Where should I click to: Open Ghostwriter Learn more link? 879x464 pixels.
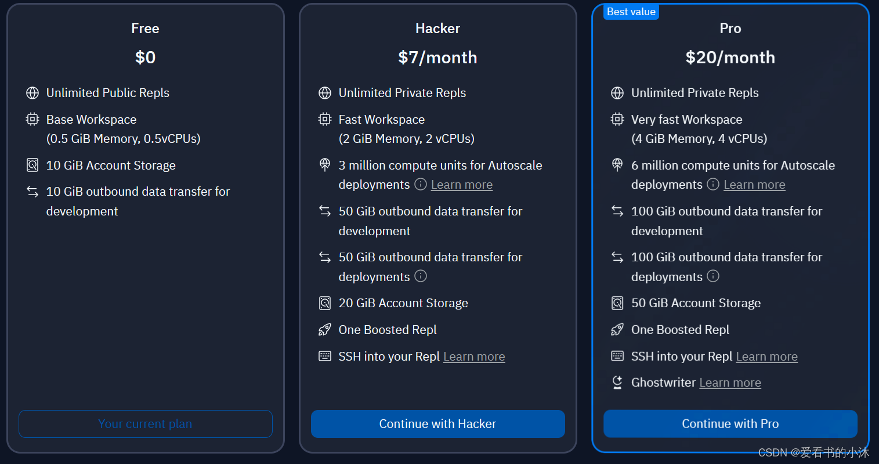pyautogui.click(x=730, y=383)
